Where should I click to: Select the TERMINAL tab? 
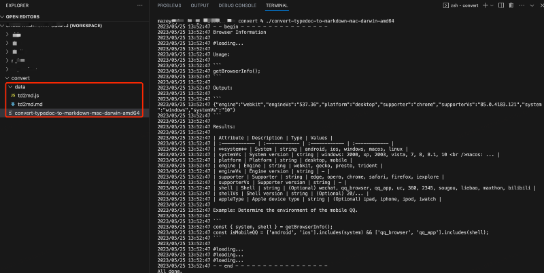[277, 5]
